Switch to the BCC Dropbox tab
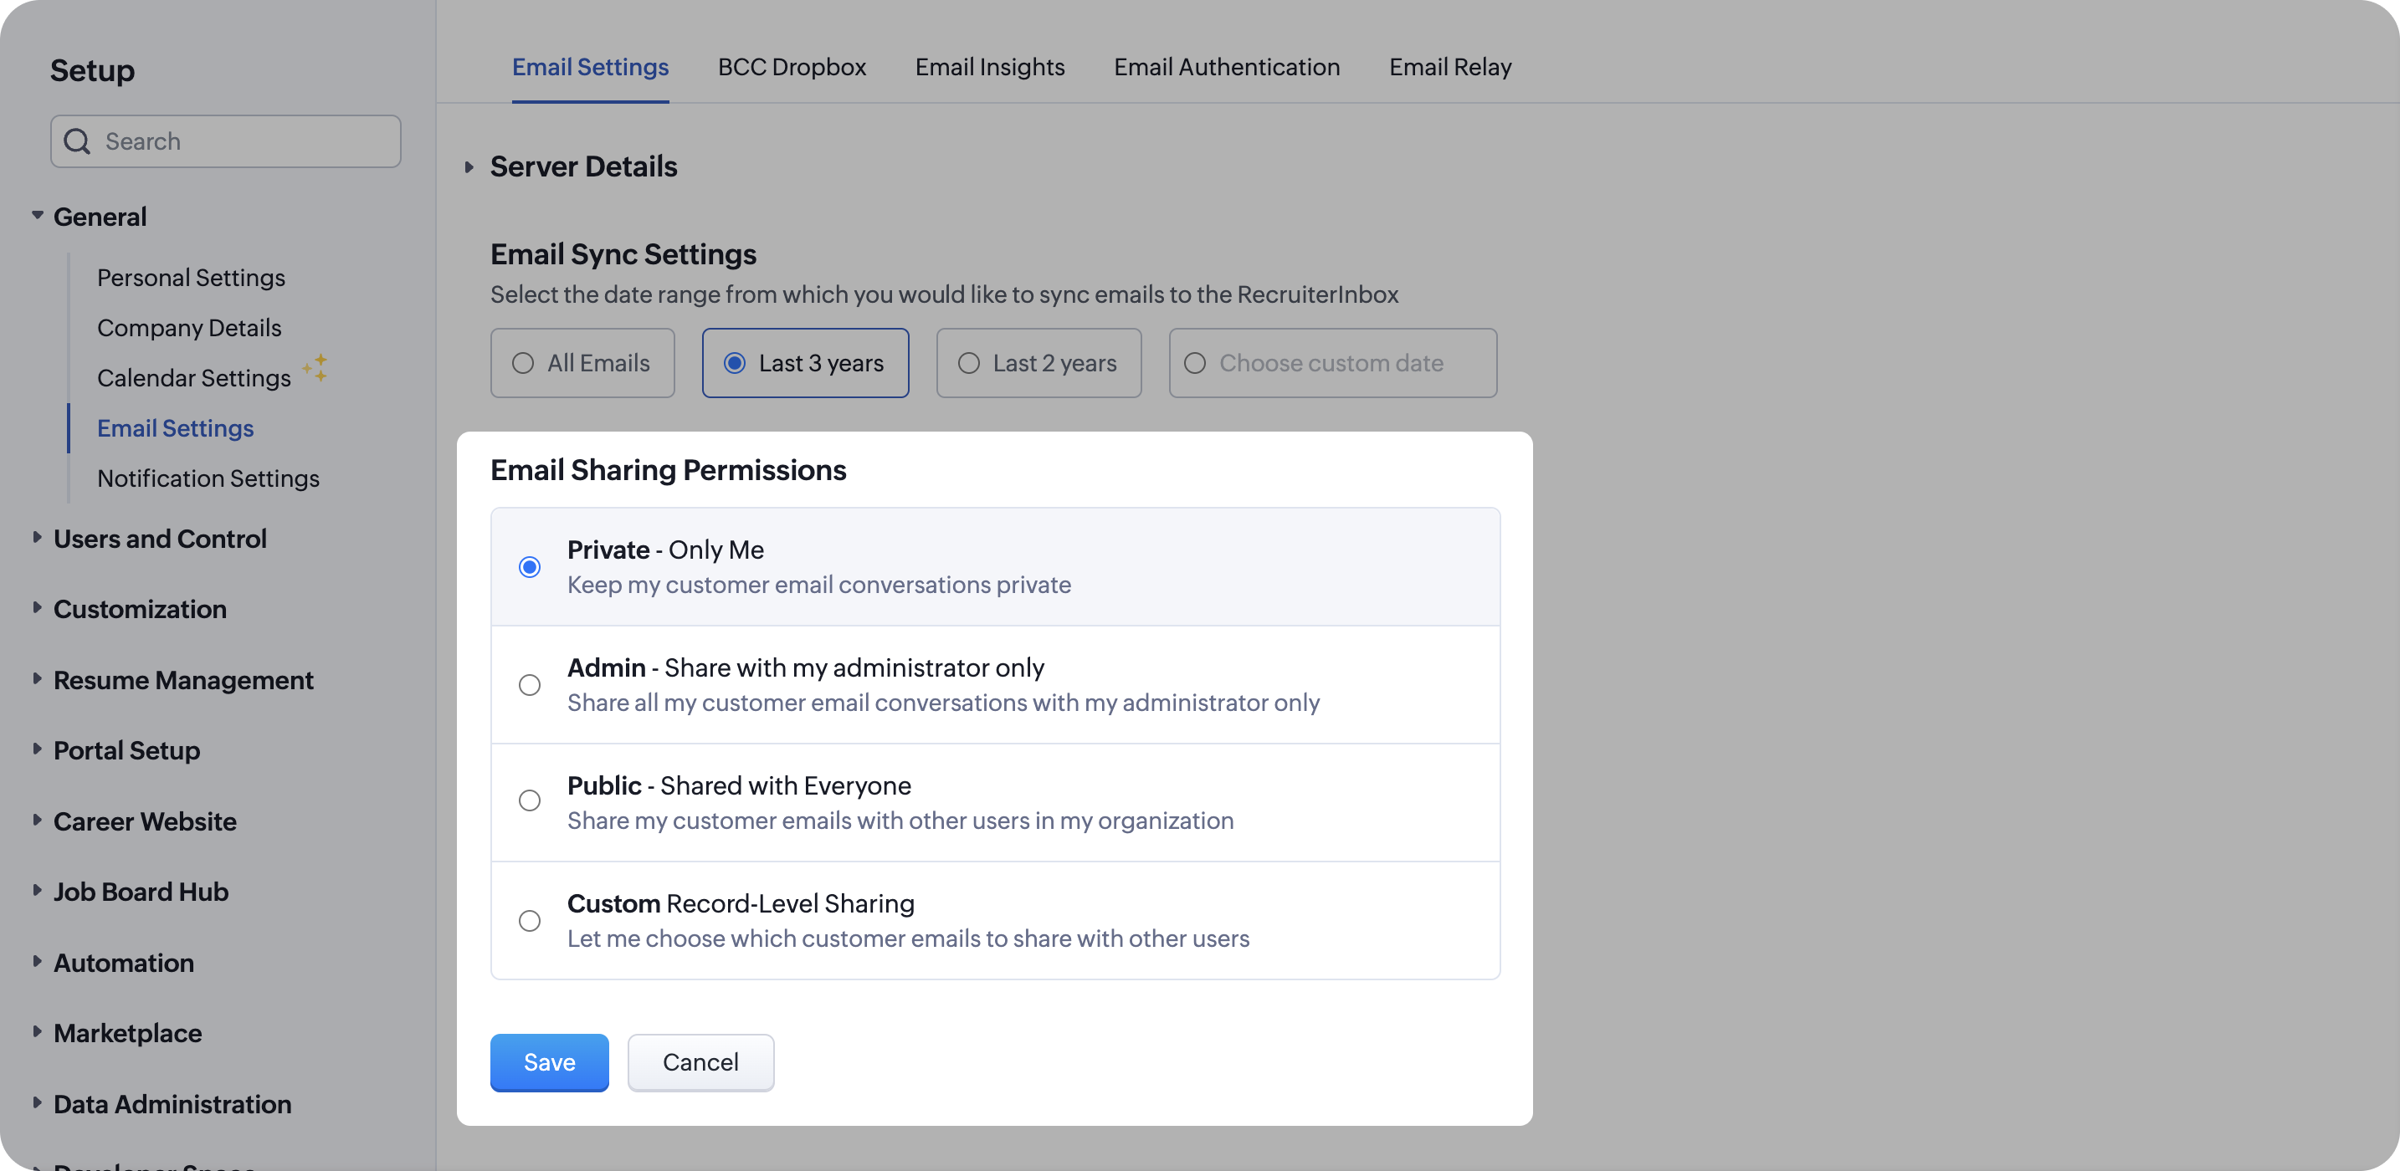The image size is (2400, 1171). tap(791, 67)
